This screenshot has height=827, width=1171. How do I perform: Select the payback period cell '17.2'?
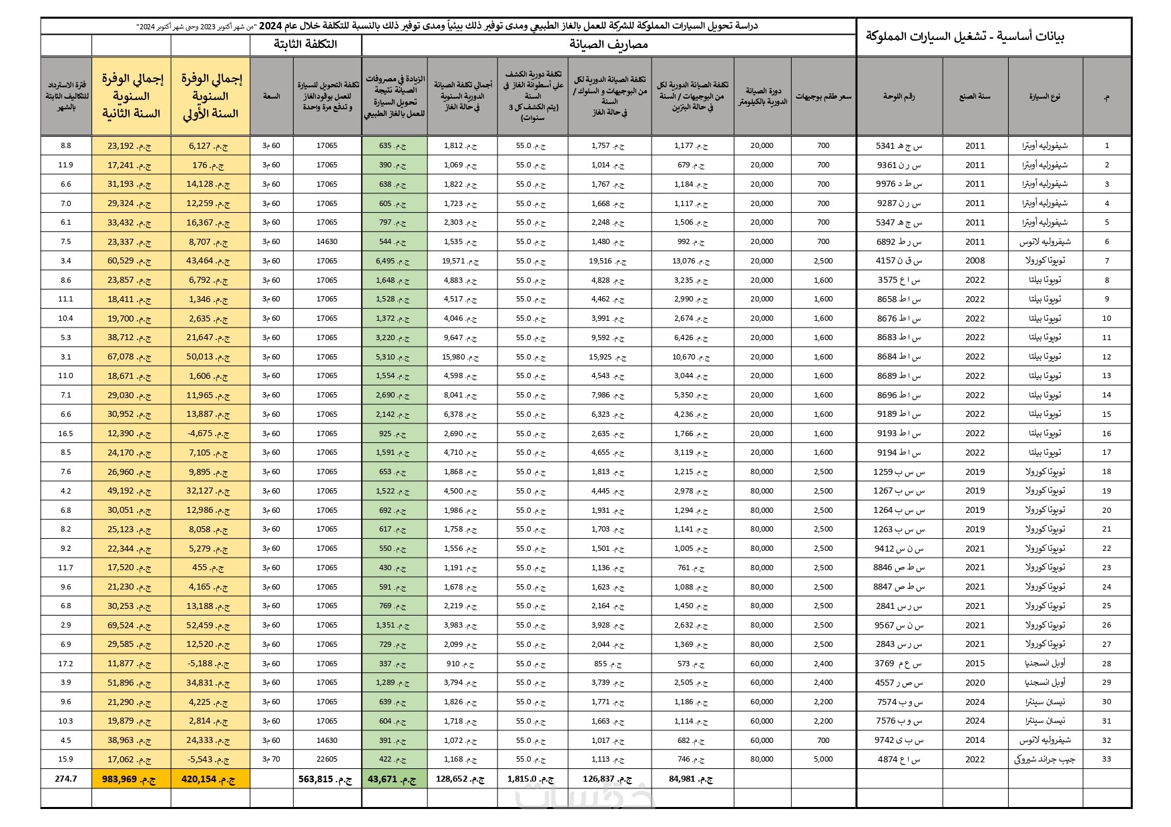(x=65, y=664)
